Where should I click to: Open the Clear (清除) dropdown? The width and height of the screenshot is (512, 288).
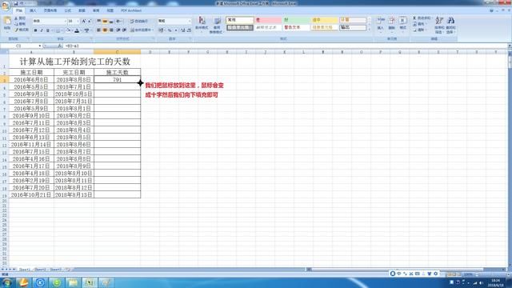pos(419,30)
